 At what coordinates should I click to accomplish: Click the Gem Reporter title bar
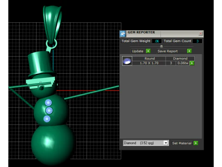(x=161, y=34)
